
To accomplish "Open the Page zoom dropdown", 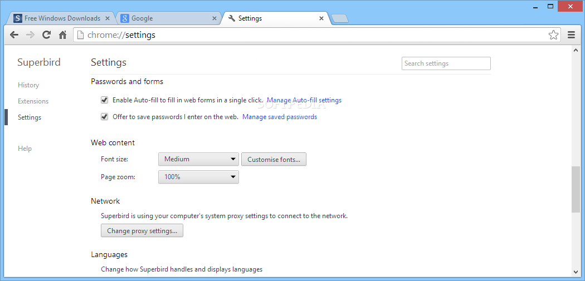I will 198,177.
